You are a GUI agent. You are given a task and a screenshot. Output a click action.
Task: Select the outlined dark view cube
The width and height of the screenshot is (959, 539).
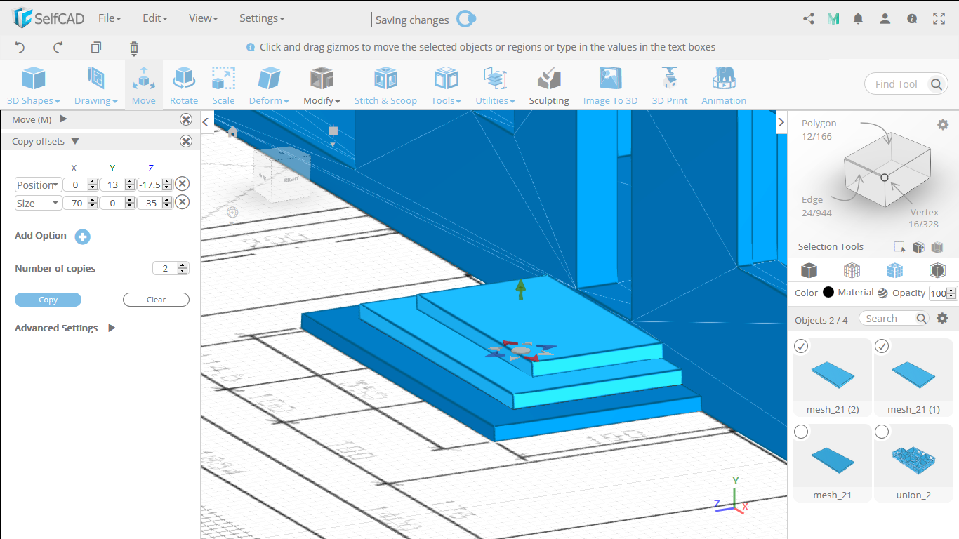(937, 270)
